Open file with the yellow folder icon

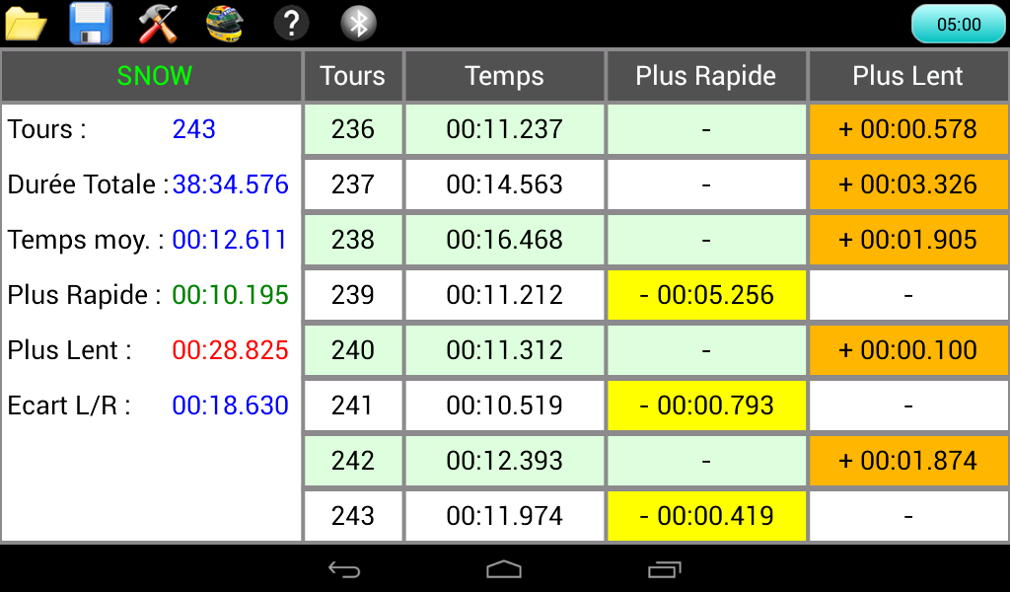point(26,24)
